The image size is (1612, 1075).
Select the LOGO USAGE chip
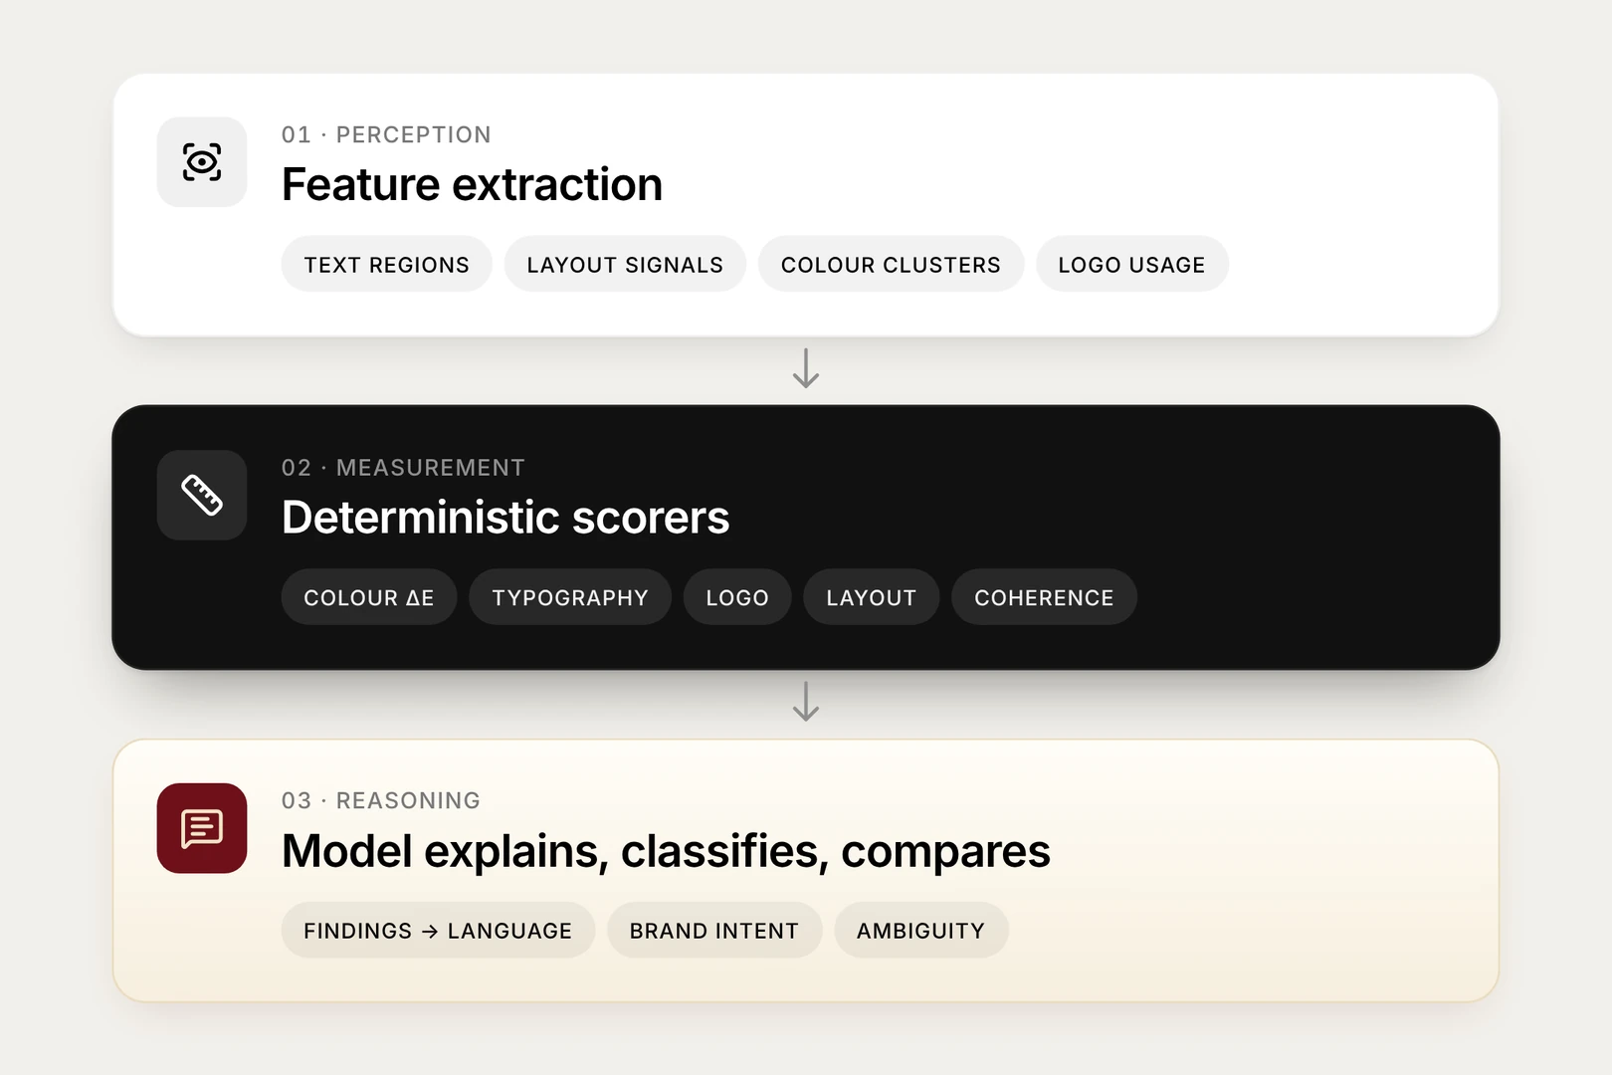pos(1131,264)
